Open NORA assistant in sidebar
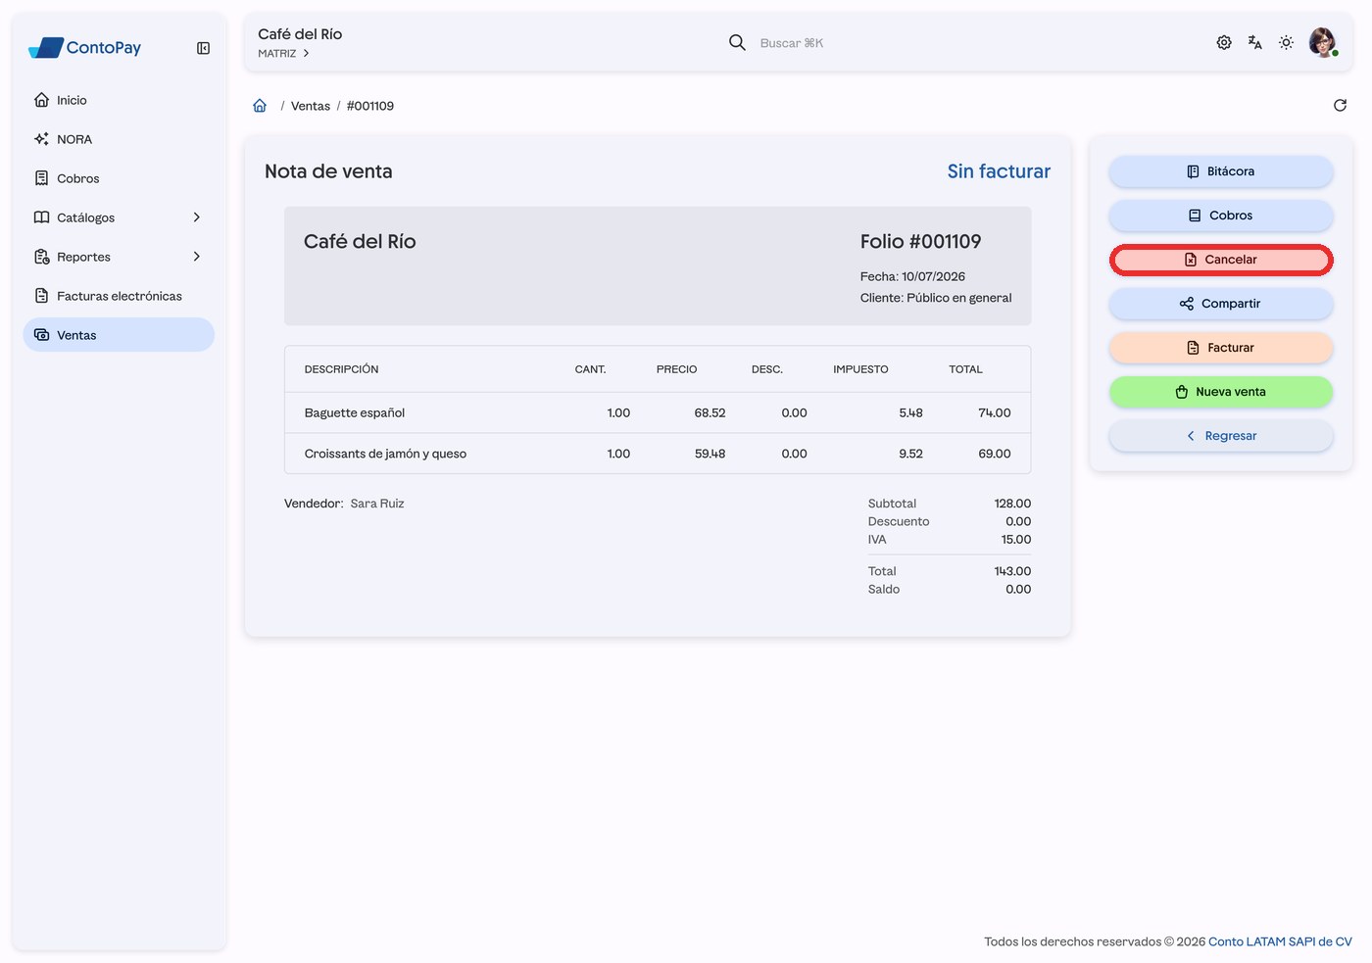Image resolution: width=1372 pixels, height=963 pixels. [119, 139]
